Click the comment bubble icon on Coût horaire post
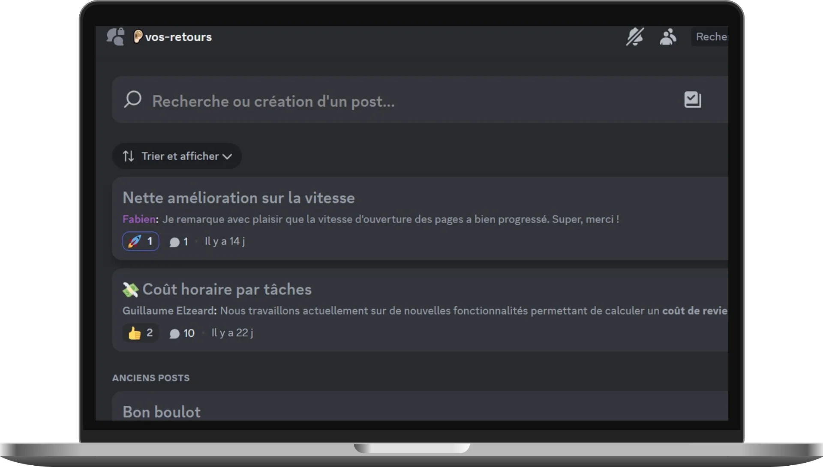The height and width of the screenshot is (467, 823). coord(174,333)
